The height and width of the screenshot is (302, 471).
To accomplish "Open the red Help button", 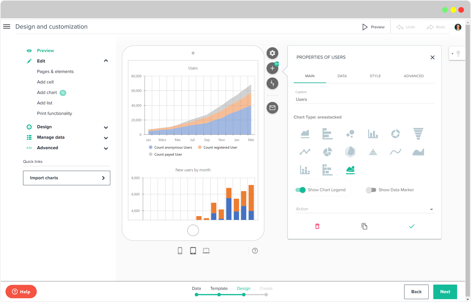I will (21, 292).
